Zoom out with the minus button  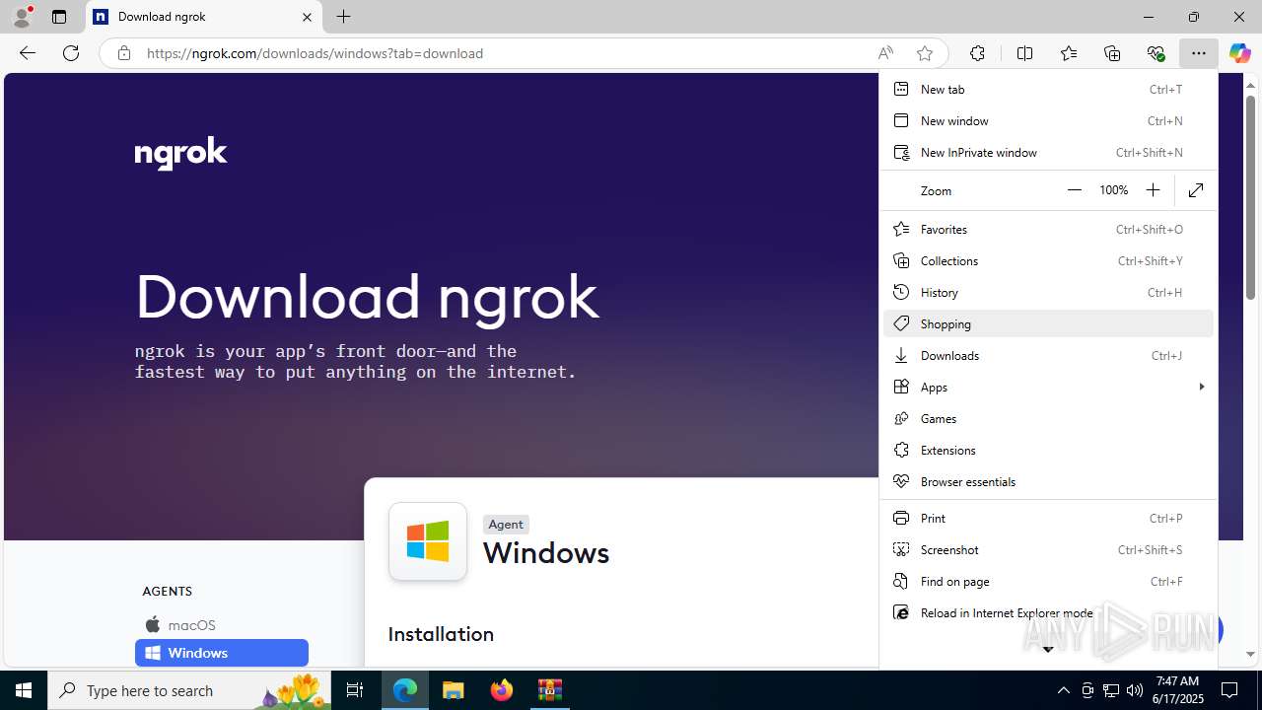[1075, 190]
